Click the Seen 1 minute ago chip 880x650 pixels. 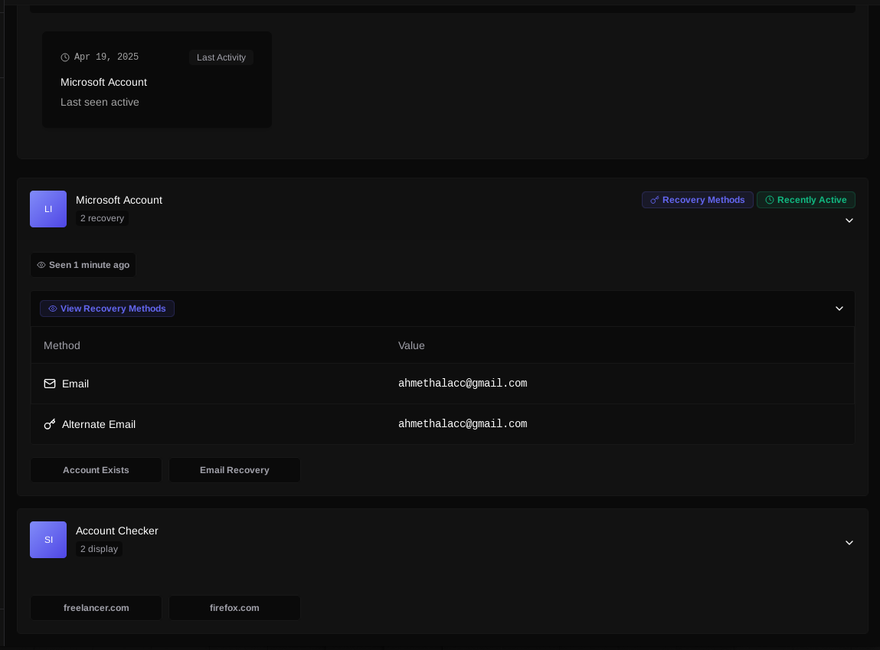83,265
